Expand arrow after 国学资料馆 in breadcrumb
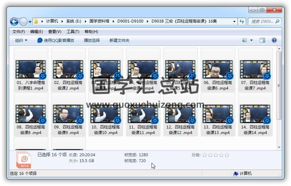The width and height of the screenshot is (291, 186). (x=113, y=22)
